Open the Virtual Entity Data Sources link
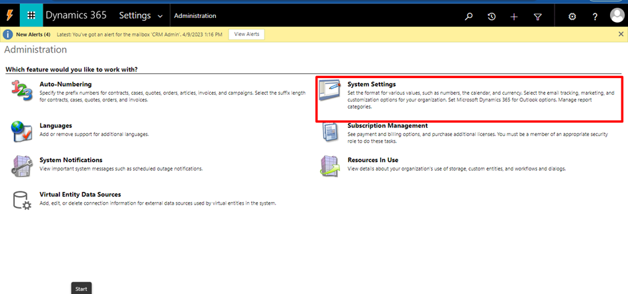 point(80,195)
